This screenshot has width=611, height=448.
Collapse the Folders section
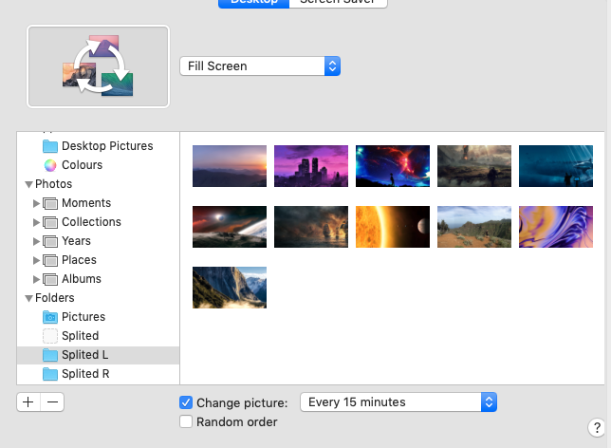pos(28,298)
